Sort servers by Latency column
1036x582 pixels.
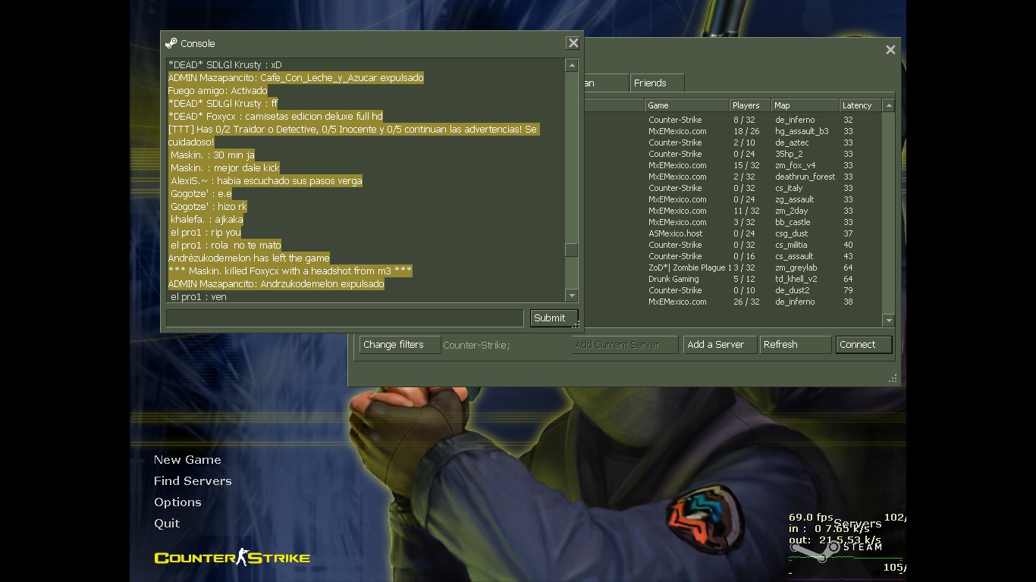click(861, 105)
